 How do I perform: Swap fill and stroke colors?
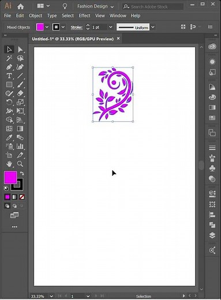pyautogui.click(x=22, y=174)
